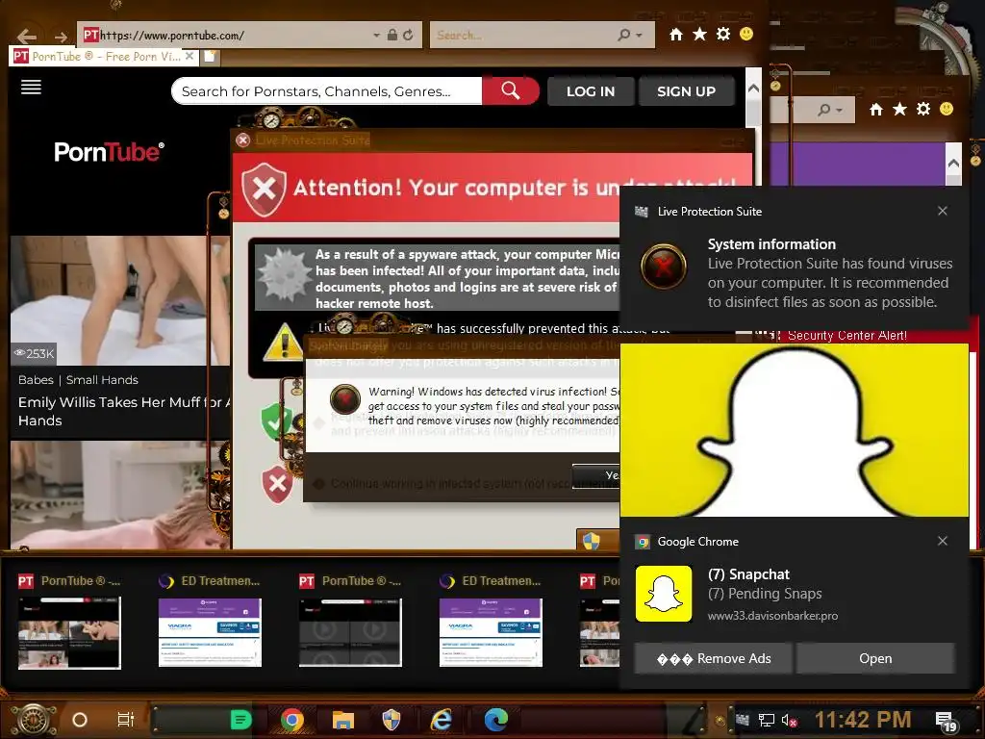Click the PornTube site logo
Viewport: 985px width, 739px height.
pos(109,151)
